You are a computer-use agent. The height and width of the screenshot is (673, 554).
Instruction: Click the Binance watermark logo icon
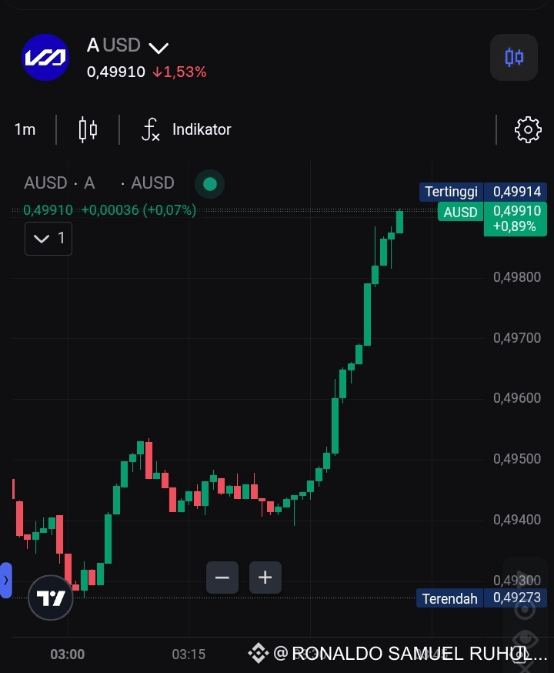258,653
